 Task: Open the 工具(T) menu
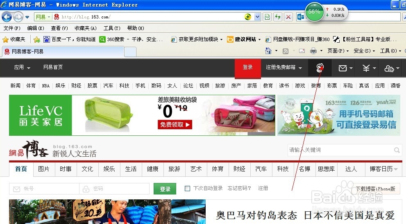(x=112, y=28)
